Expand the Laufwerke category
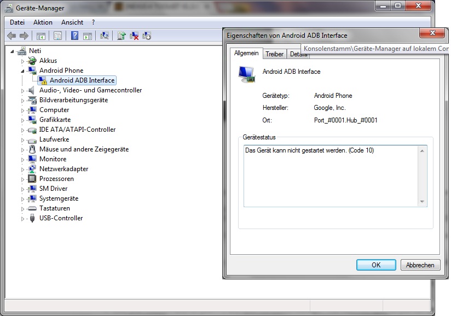 22,140
